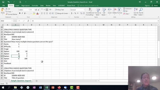160x90 pixels.
Task: Click the Increase Indent icon
Action: (53, 13)
